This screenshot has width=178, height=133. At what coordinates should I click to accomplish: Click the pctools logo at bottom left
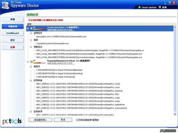[x=12, y=121]
